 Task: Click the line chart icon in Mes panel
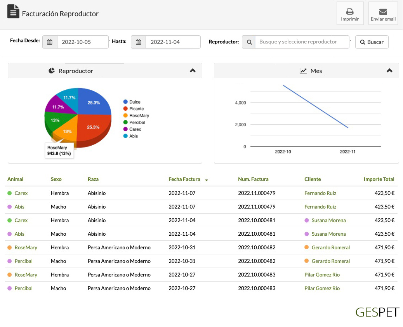tap(303, 71)
